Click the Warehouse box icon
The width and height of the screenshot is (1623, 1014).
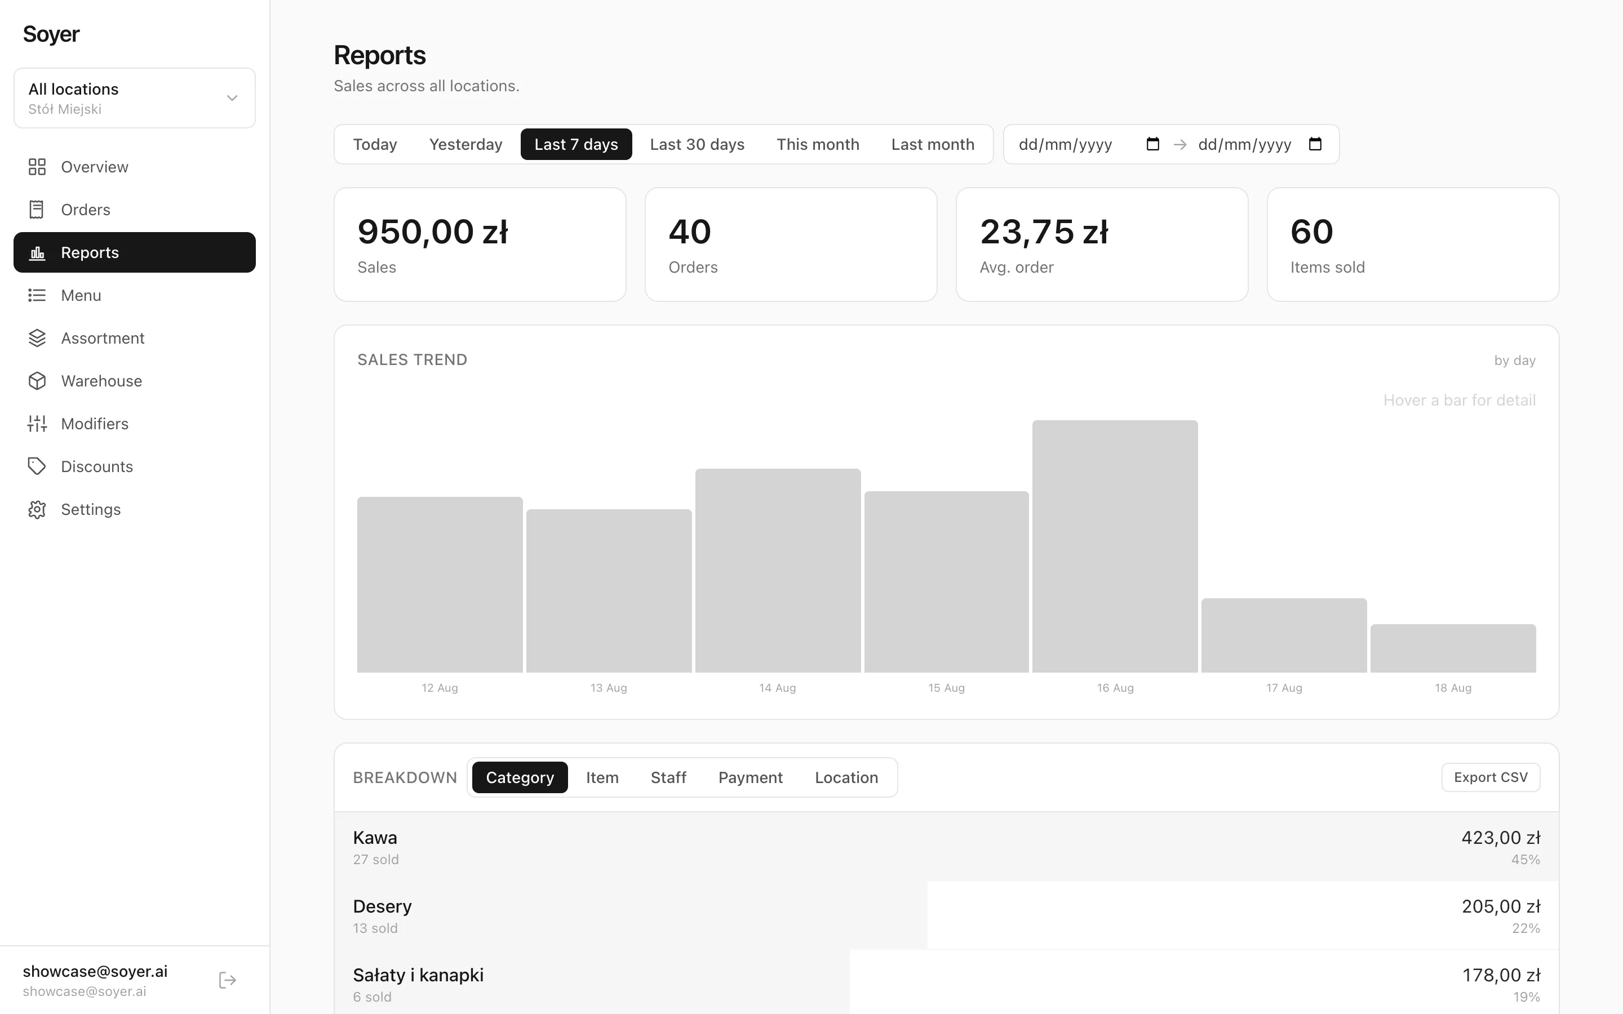point(37,381)
